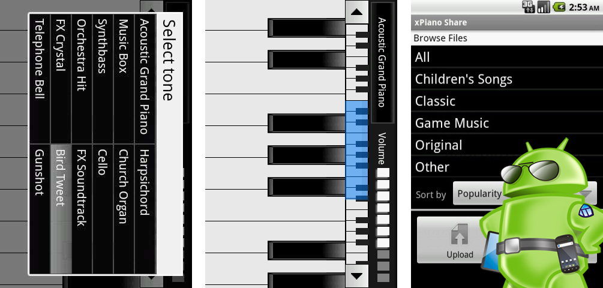Click the Upload icon button

(460, 241)
